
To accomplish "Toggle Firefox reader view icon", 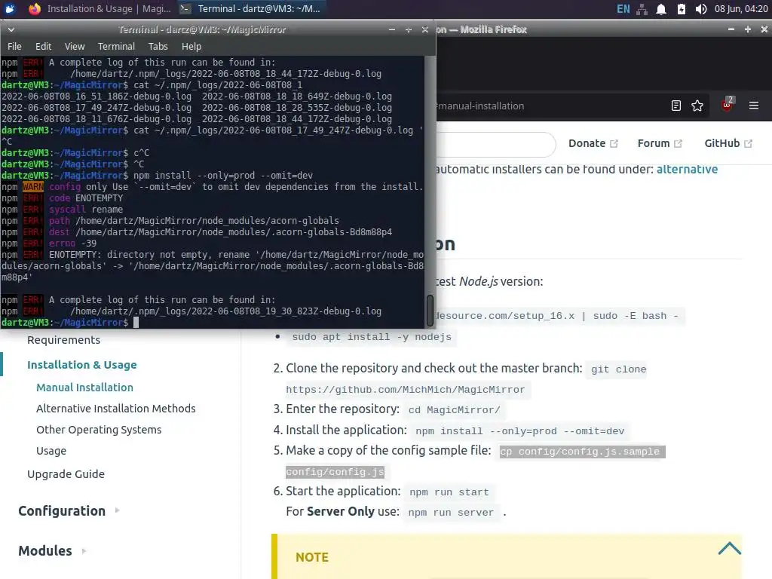I will coord(676,106).
